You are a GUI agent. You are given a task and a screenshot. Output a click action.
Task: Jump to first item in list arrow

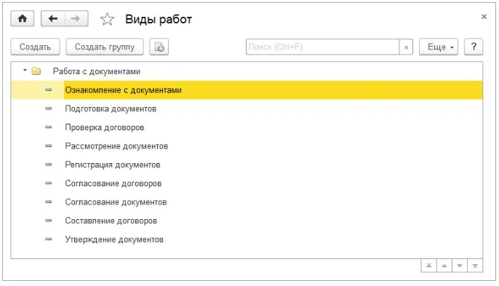pyautogui.click(x=428, y=266)
